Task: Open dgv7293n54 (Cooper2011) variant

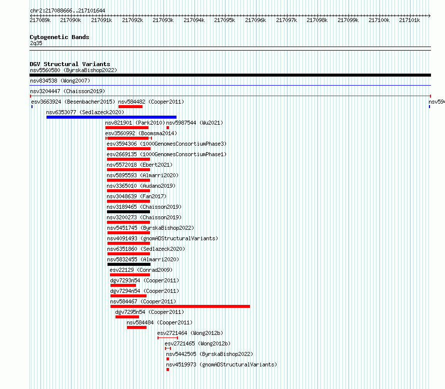Action: click(x=144, y=280)
